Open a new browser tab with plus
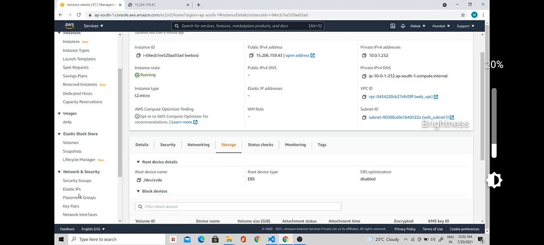 199,5
